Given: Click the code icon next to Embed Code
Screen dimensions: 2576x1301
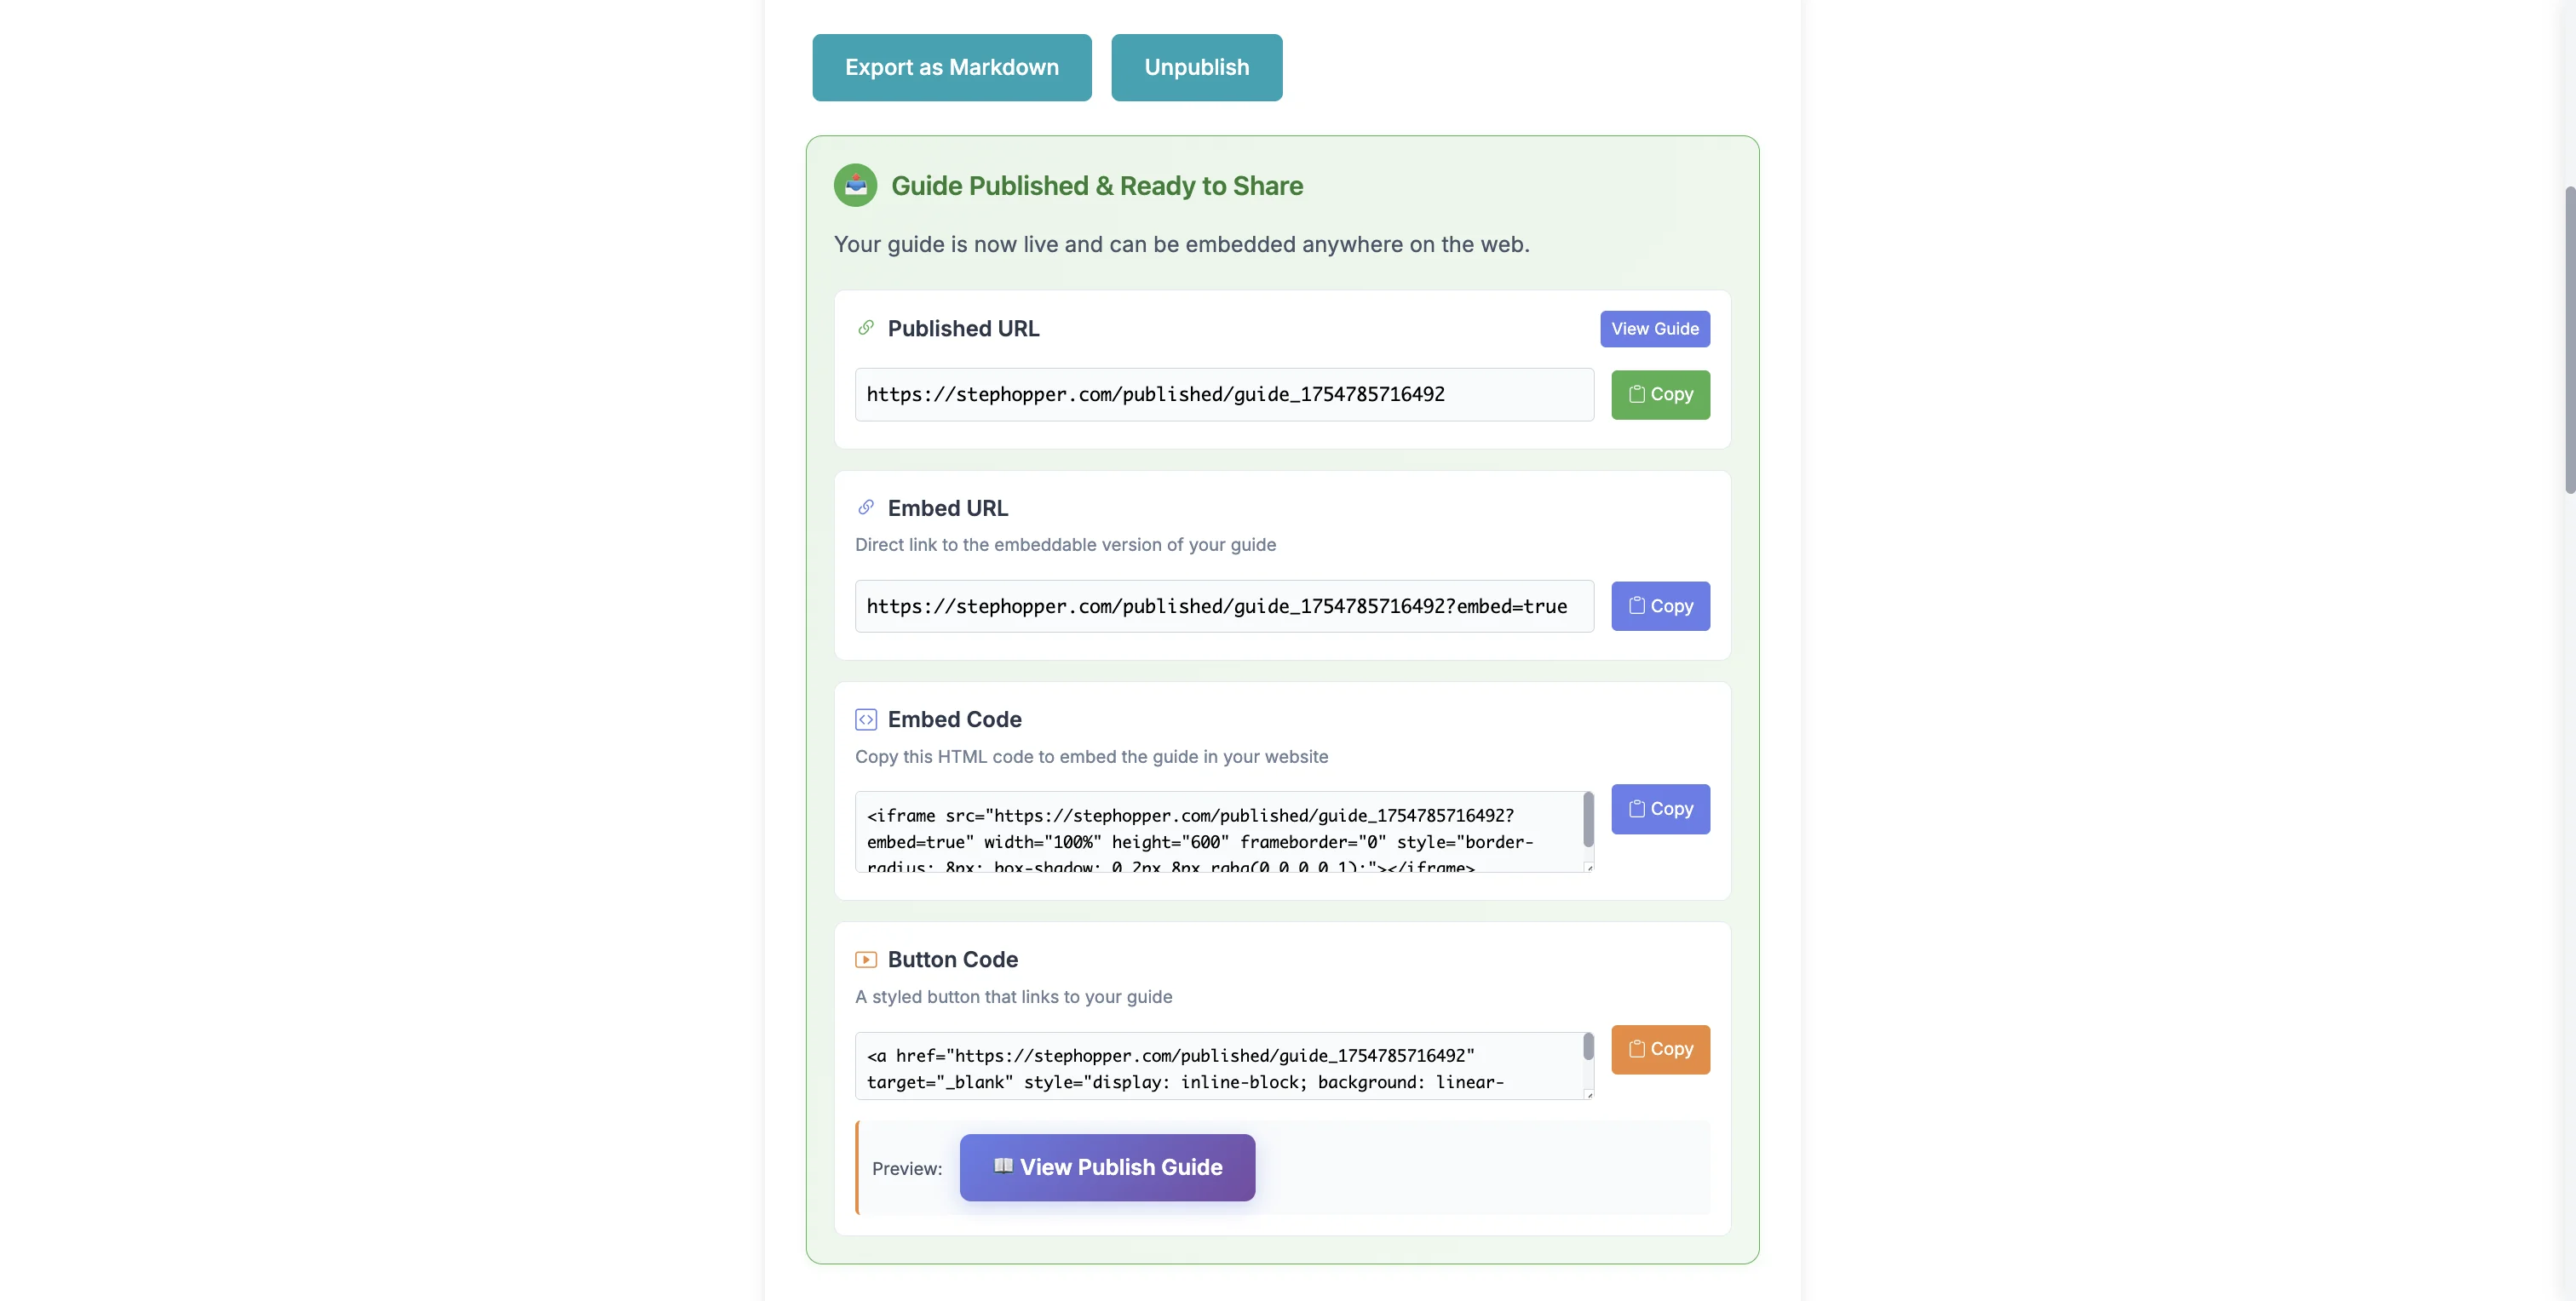Looking at the screenshot, I should [x=866, y=719].
